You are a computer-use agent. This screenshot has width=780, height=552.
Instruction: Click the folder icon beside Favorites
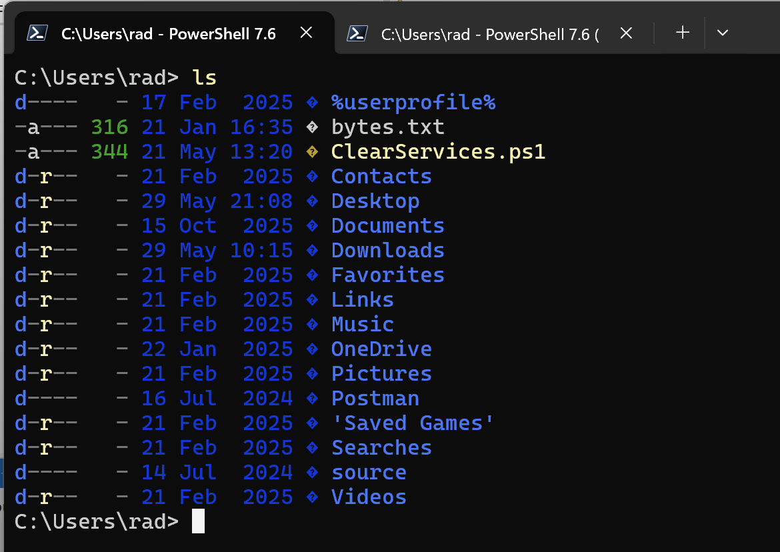[313, 275]
